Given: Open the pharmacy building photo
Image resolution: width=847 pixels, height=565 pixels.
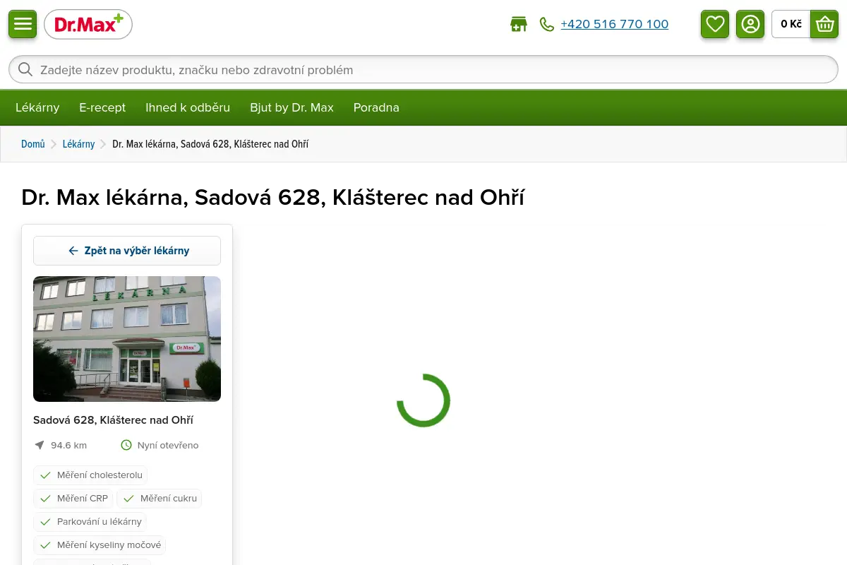Looking at the screenshot, I should tap(127, 339).
